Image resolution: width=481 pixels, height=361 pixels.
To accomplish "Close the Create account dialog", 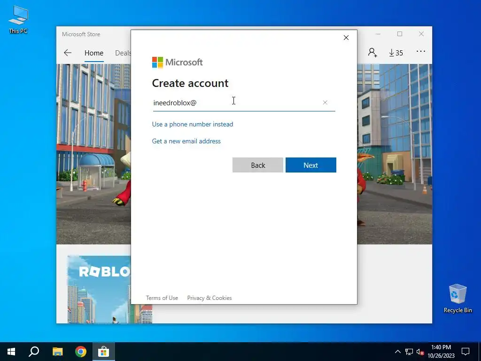I will (x=346, y=38).
